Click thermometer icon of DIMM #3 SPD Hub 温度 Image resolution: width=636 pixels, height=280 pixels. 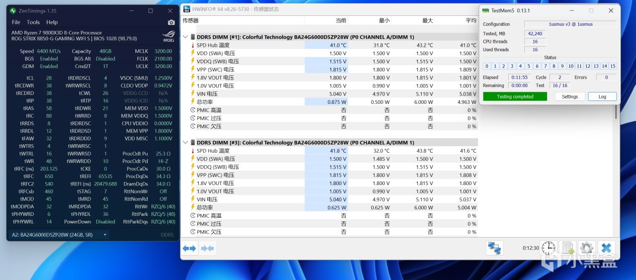pos(193,151)
